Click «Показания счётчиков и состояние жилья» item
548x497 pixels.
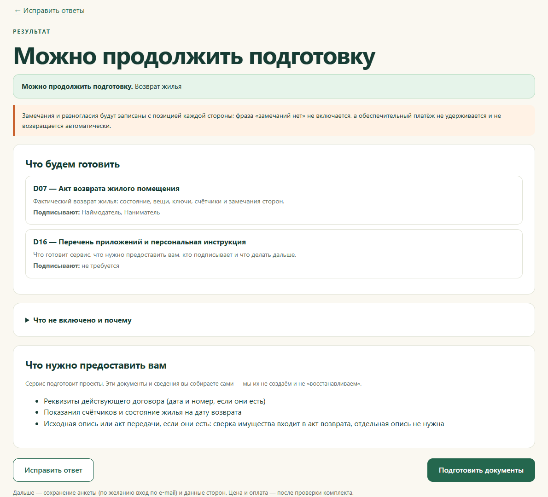pyautogui.click(x=143, y=412)
